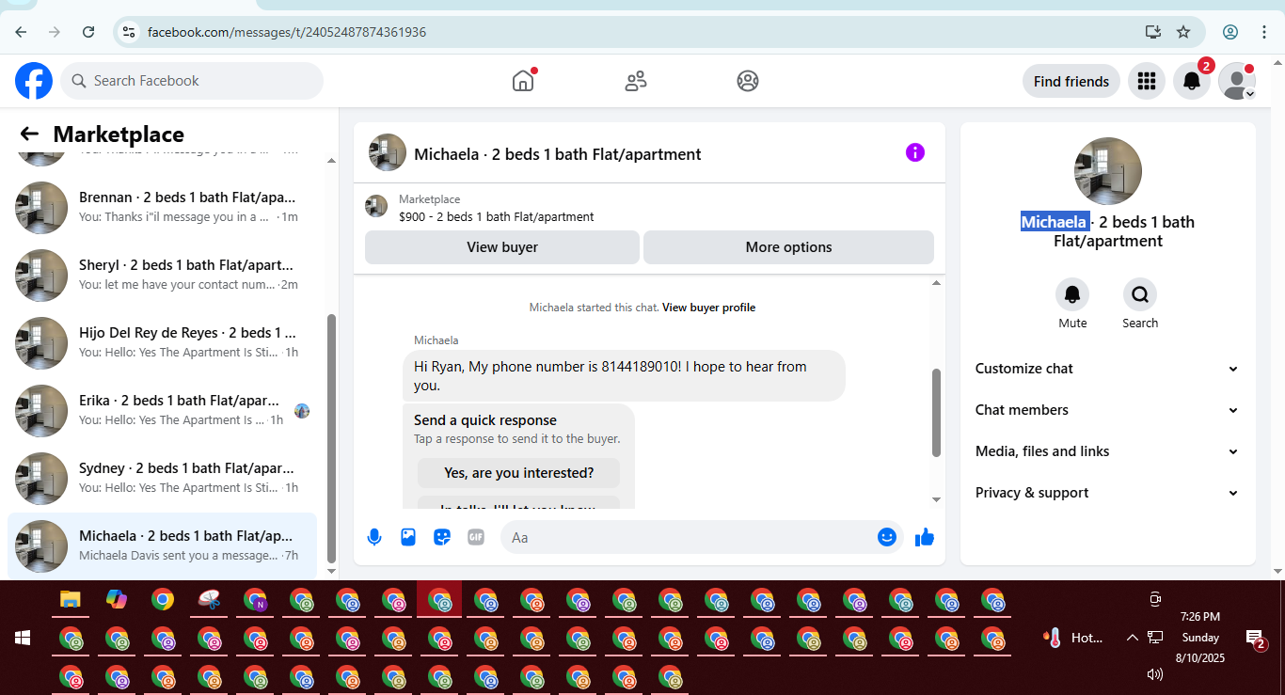This screenshot has height=695, width=1285.
Task: Open the Windows Start button
Action: (x=23, y=638)
